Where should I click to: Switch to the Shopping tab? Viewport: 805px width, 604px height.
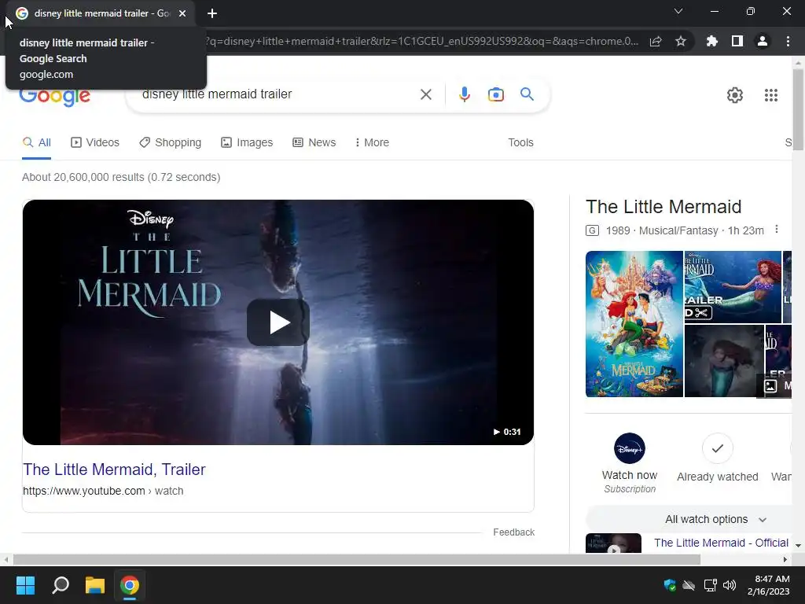170,142
